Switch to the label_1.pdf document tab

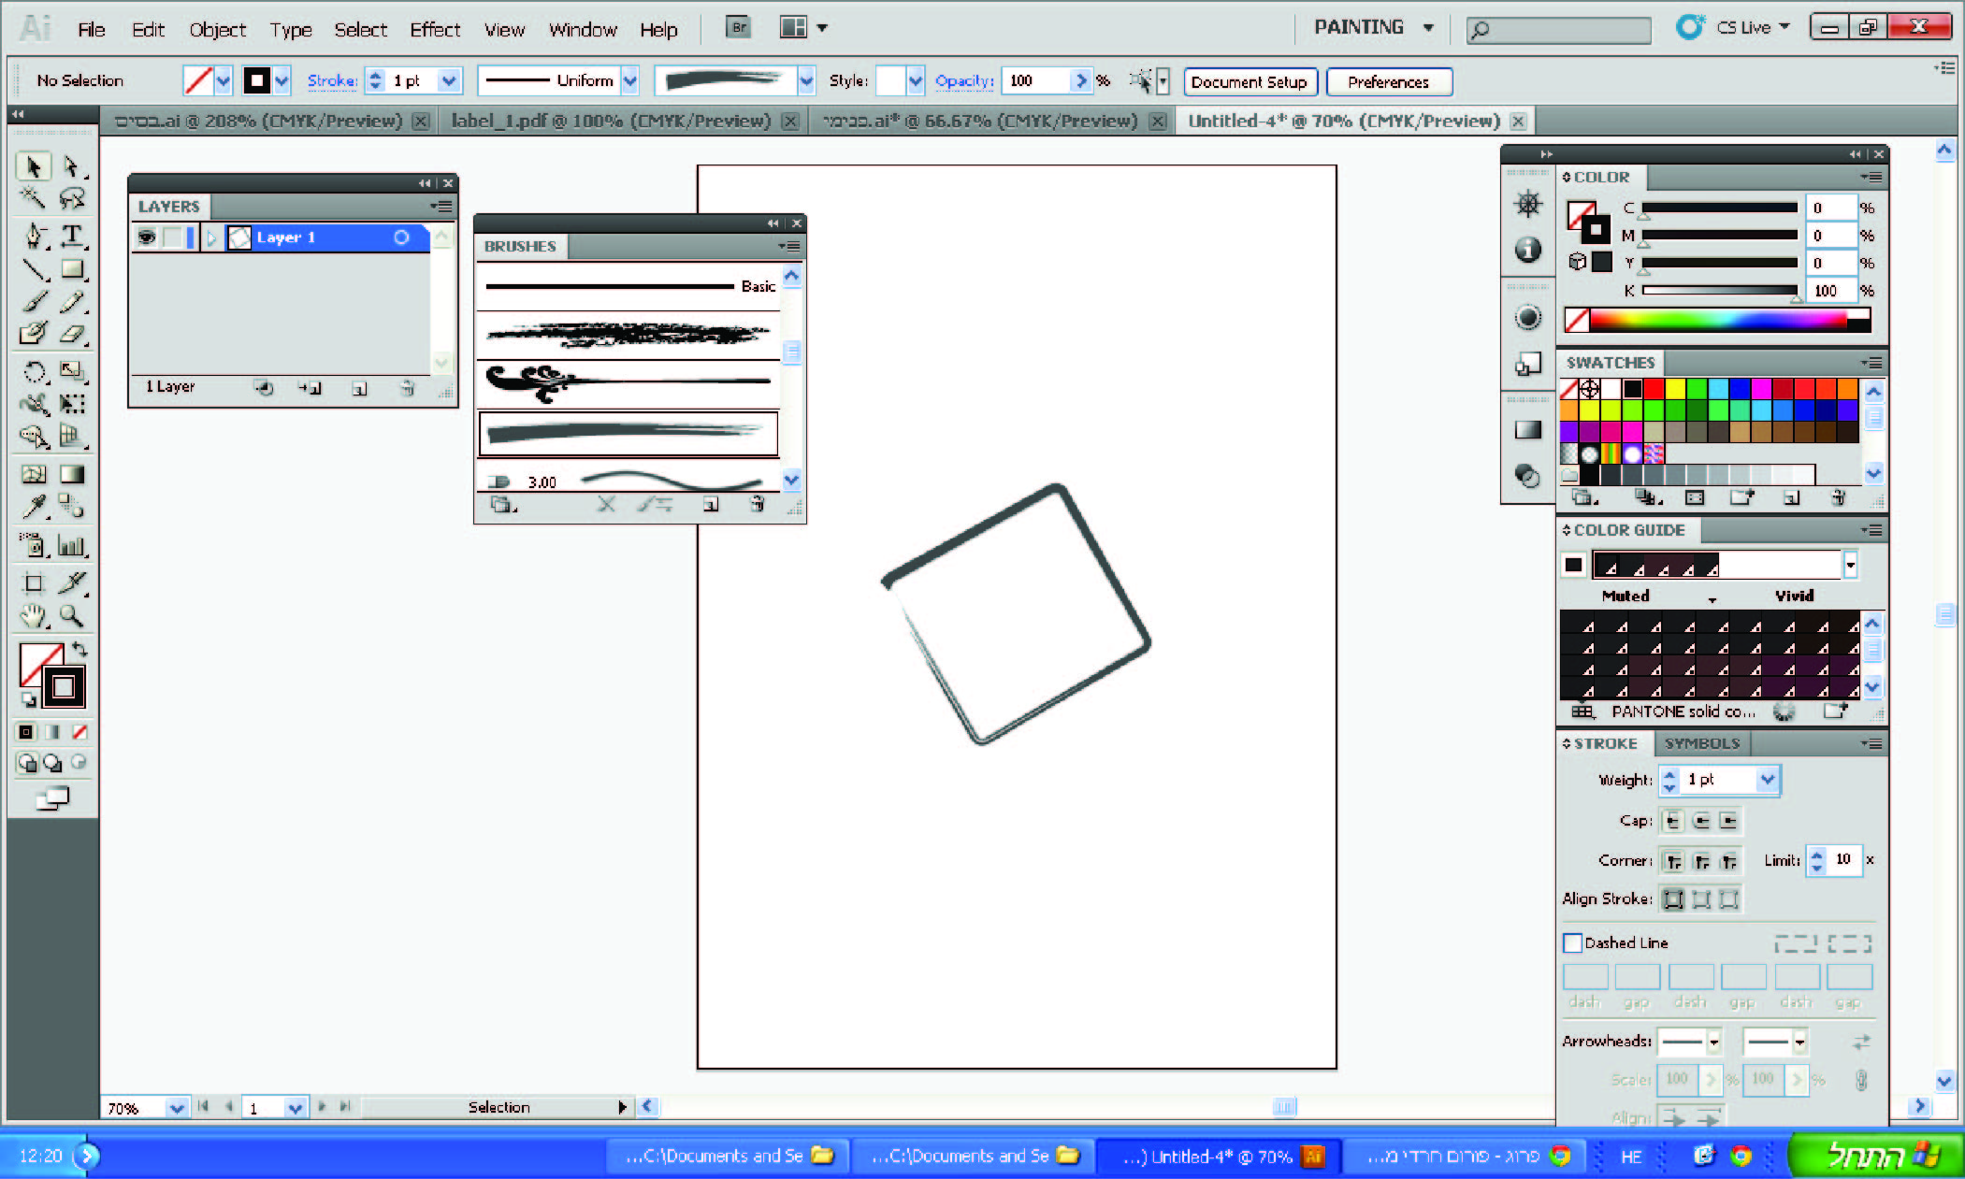[611, 121]
